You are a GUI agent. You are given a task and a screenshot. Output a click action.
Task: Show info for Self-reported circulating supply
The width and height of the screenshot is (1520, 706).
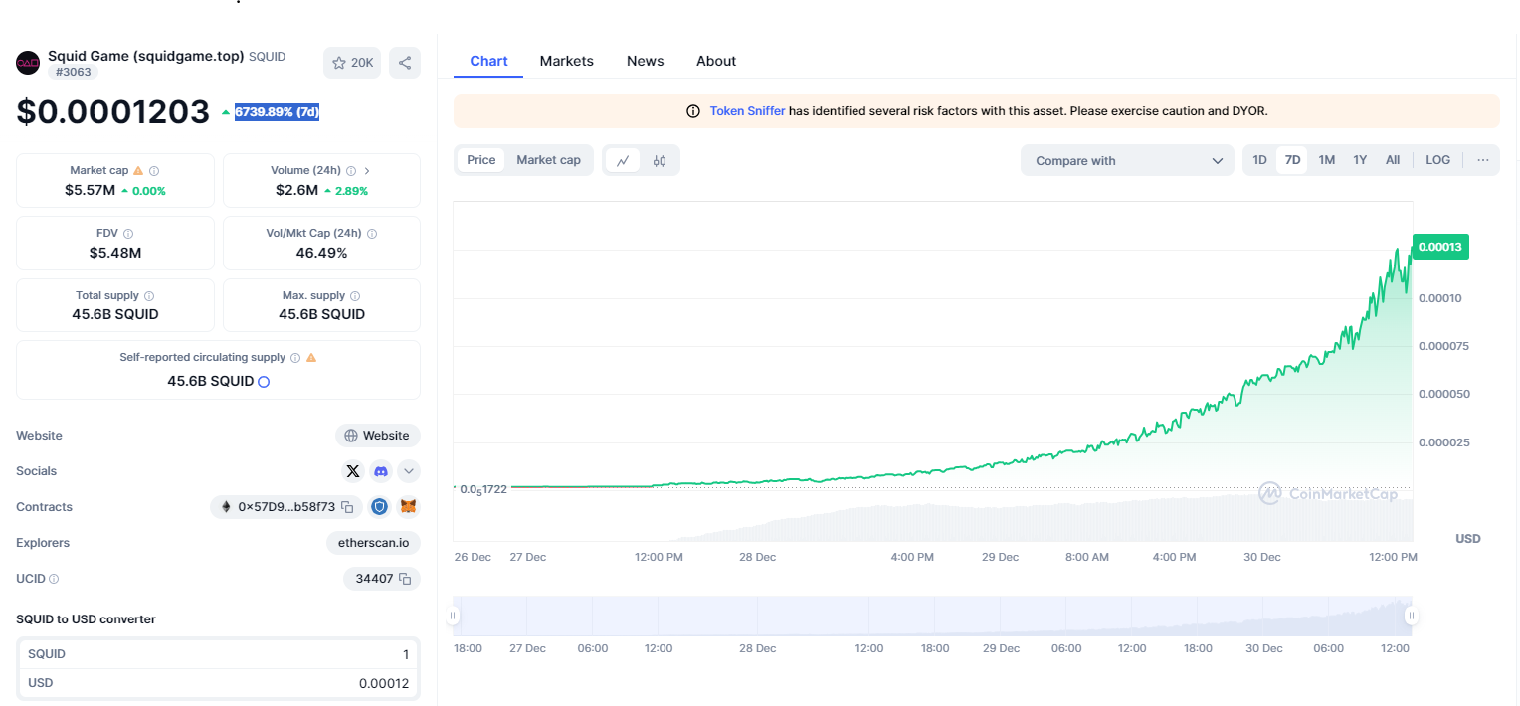coord(295,358)
